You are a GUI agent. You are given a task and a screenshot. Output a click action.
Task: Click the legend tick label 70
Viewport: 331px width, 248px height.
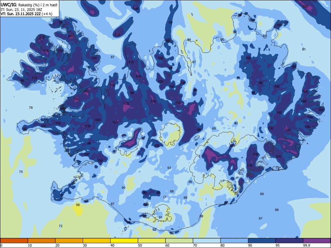(x=195, y=245)
